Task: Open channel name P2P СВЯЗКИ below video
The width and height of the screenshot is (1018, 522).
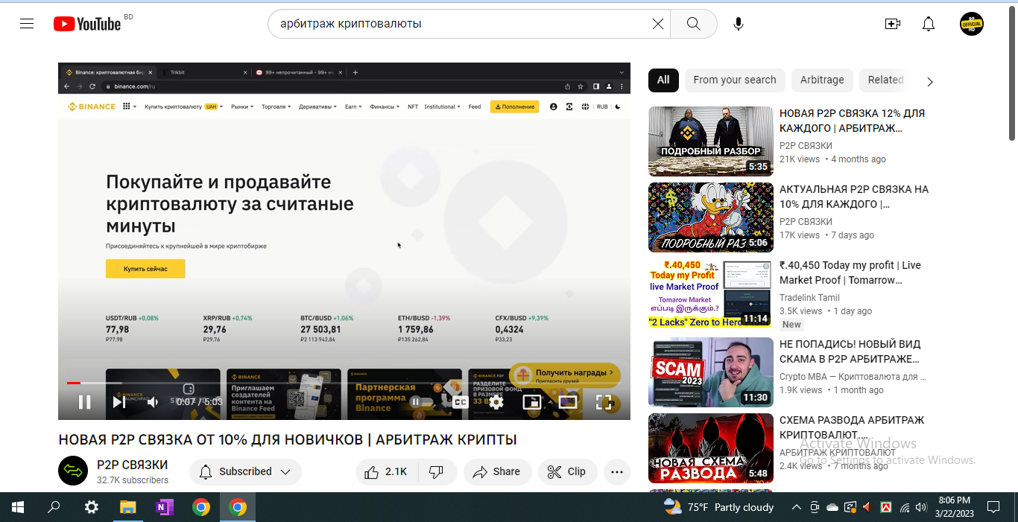Action: click(x=133, y=465)
